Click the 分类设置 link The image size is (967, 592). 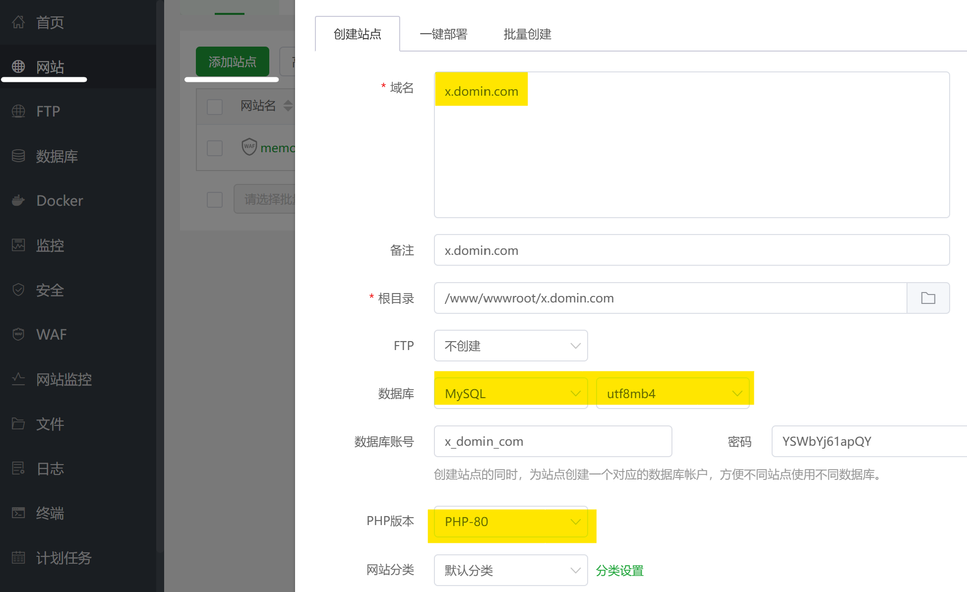point(619,571)
